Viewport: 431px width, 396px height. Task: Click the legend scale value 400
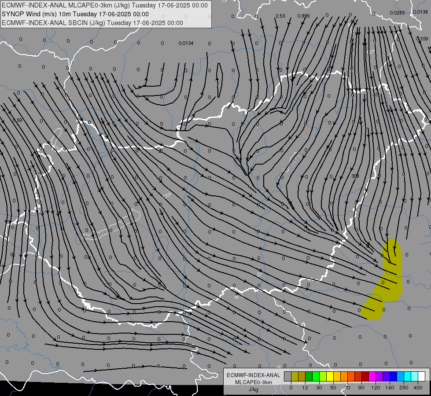click(x=418, y=388)
